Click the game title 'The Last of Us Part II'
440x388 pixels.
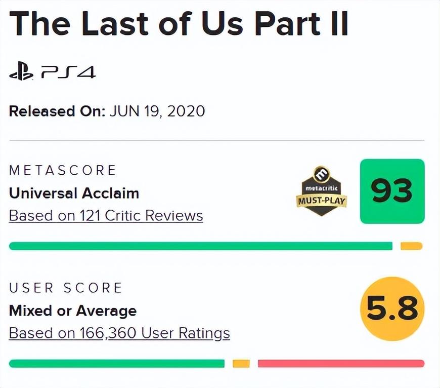[x=179, y=24]
